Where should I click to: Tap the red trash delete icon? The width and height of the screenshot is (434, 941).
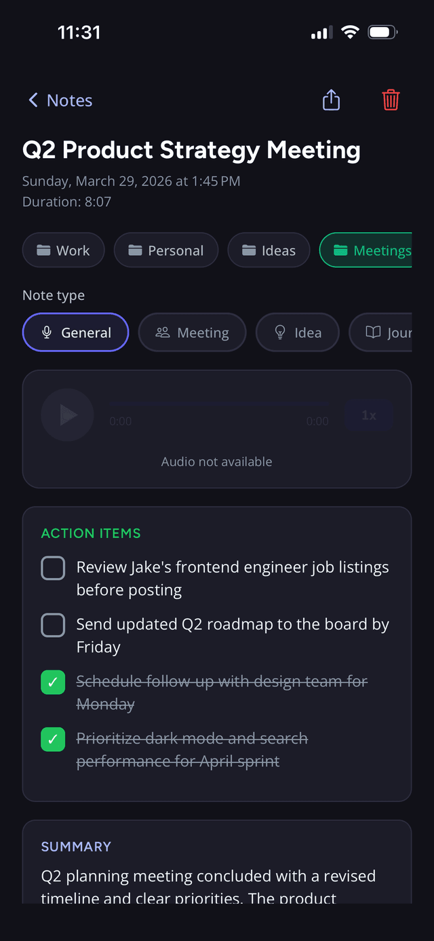[x=391, y=99]
